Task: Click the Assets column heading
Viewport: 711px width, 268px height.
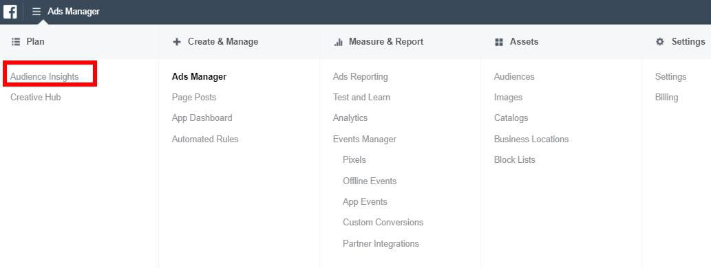Action: [x=524, y=42]
